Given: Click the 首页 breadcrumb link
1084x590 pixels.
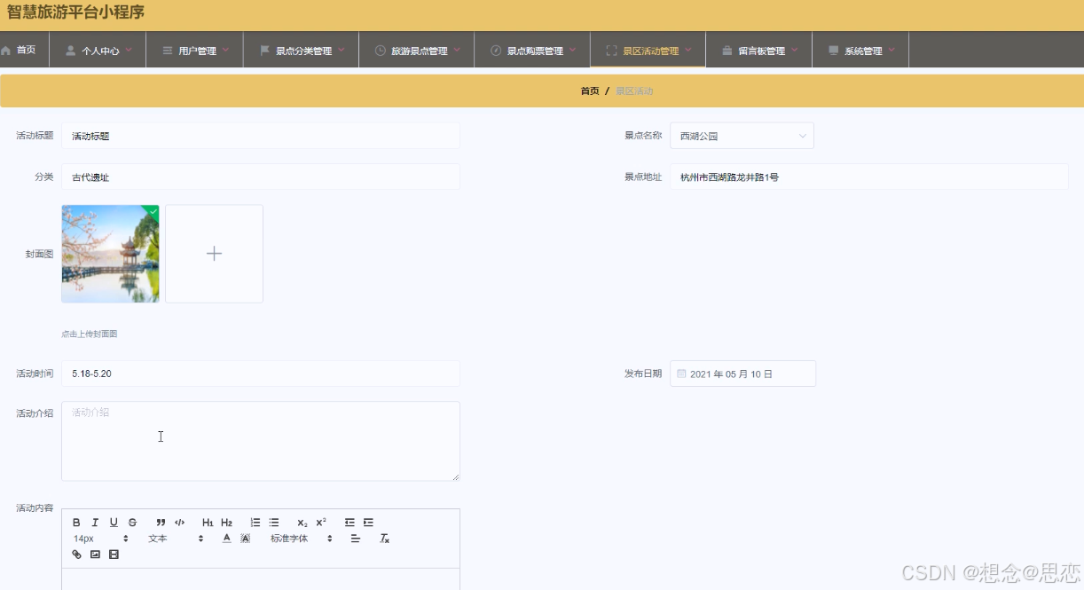Looking at the screenshot, I should [590, 91].
